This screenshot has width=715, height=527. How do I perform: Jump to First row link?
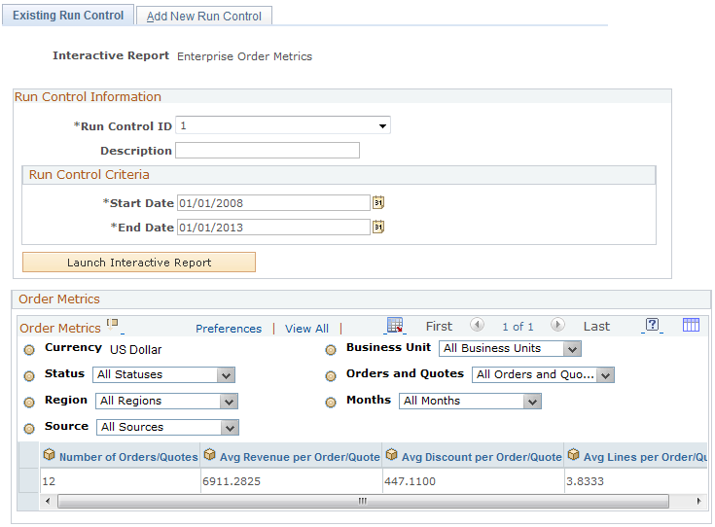[x=439, y=327]
